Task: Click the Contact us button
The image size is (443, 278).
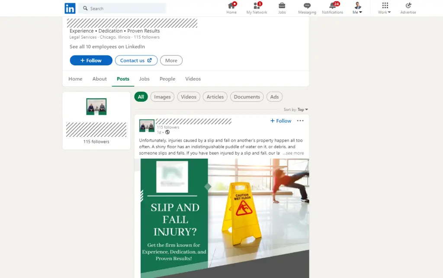Action: tap(136, 61)
